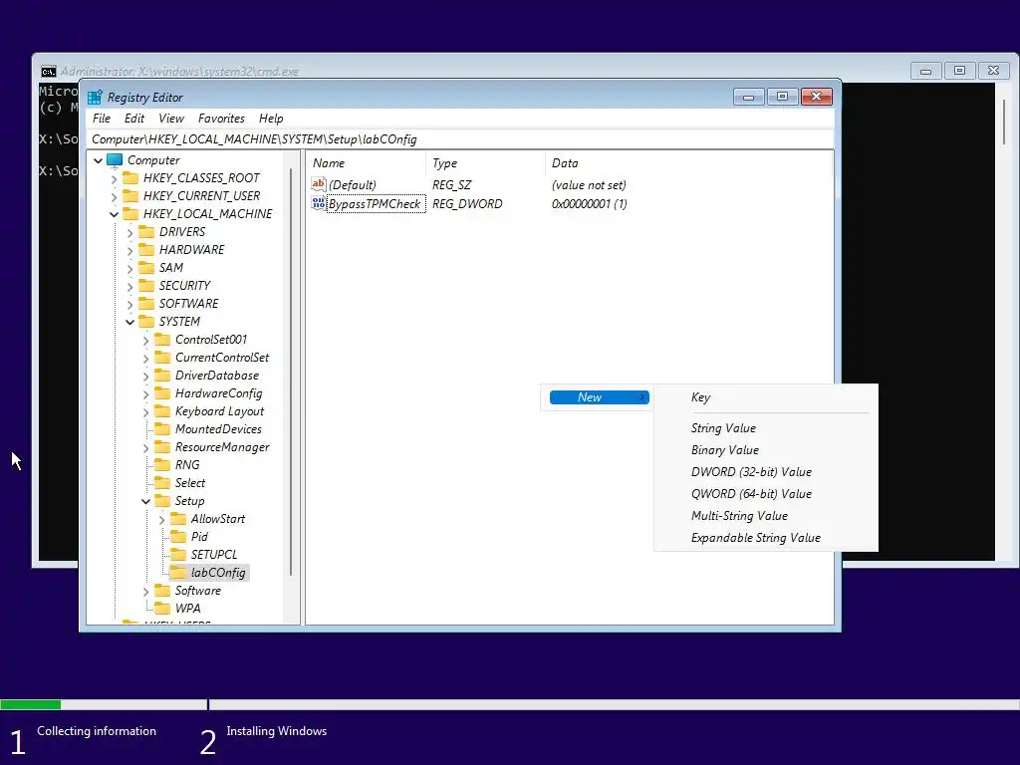Click the Data column header
The width and height of the screenshot is (1020, 765).
coord(688,163)
